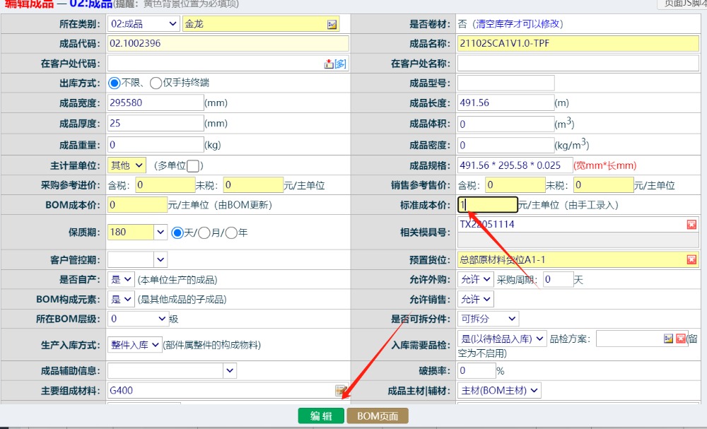Clear the 相关模具号 value with red X
The height and width of the screenshot is (429, 707).
(691, 225)
